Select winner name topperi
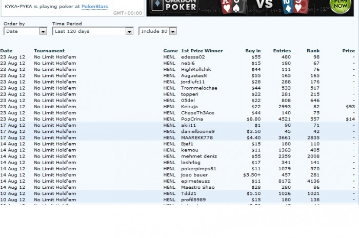 pos(190,94)
